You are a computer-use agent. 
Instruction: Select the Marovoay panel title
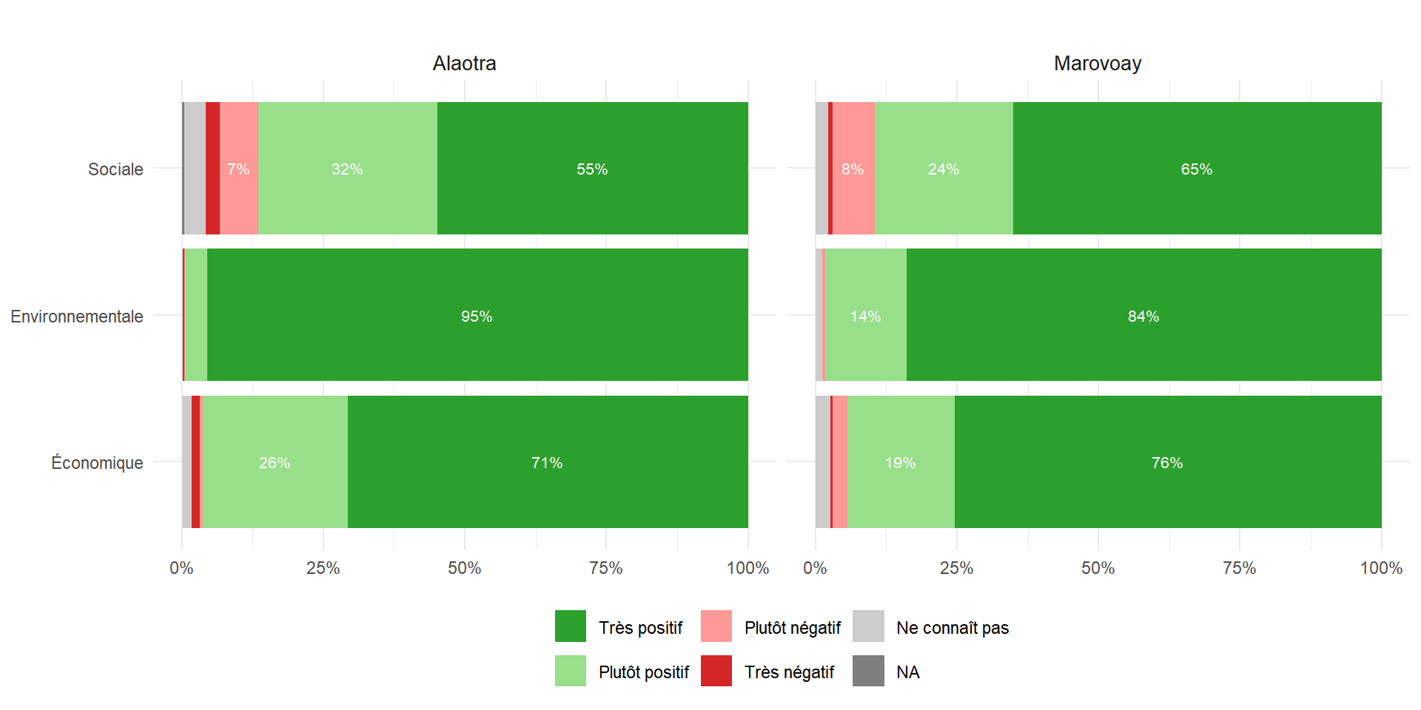click(1097, 64)
